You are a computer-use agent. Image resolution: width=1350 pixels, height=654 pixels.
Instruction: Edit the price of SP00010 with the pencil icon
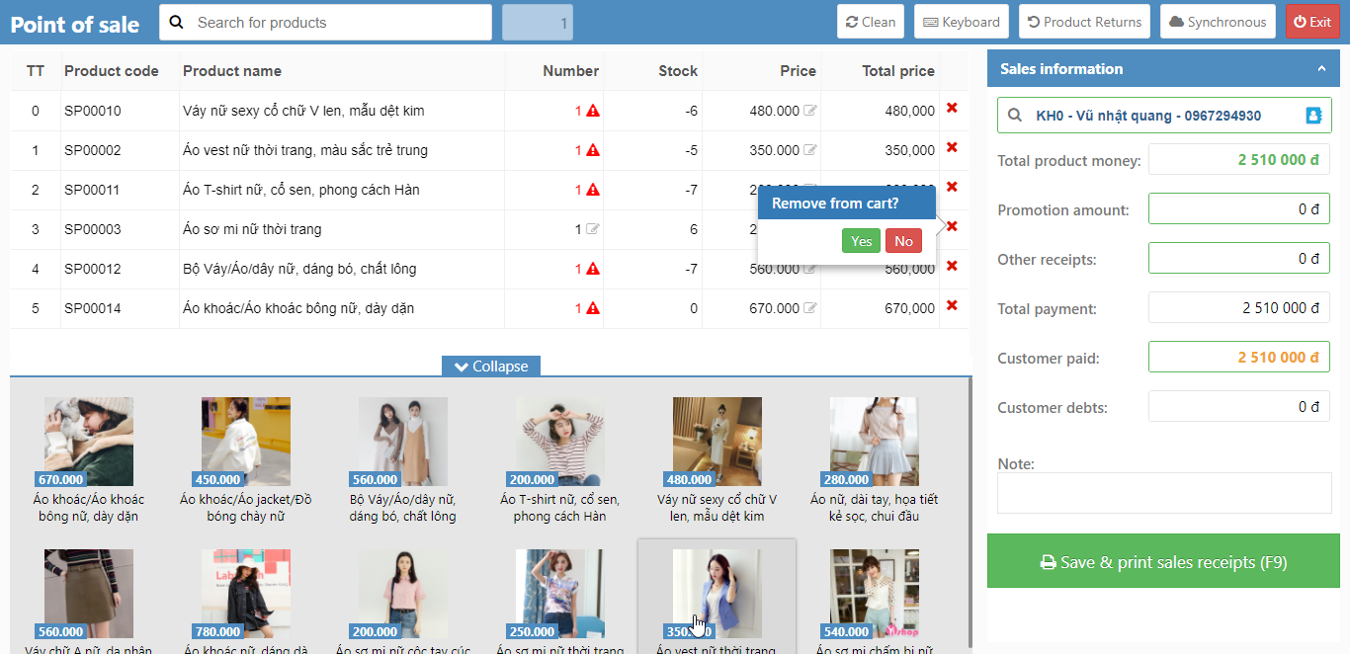[x=810, y=111]
